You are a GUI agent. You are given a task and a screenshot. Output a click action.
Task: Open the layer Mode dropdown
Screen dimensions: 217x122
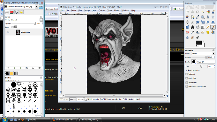click(41, 20)
